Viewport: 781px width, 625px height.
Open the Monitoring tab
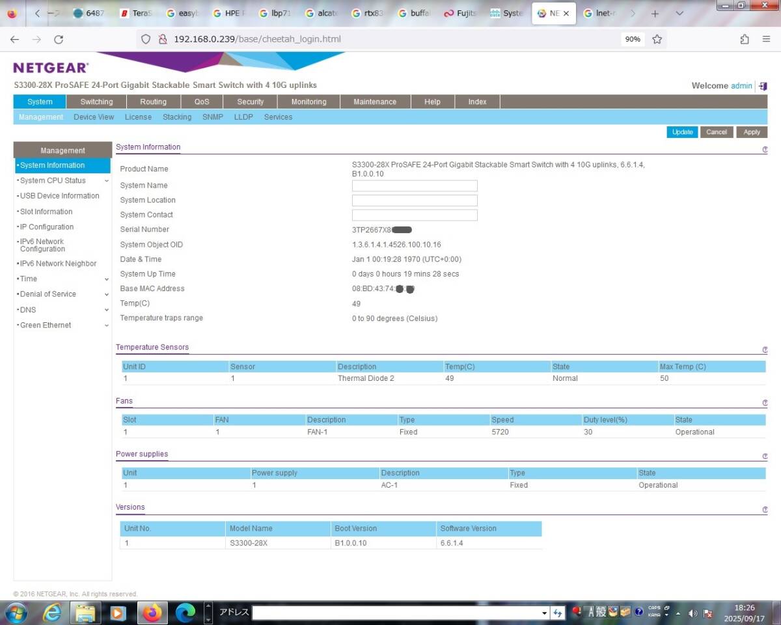[x=309, y=102]
